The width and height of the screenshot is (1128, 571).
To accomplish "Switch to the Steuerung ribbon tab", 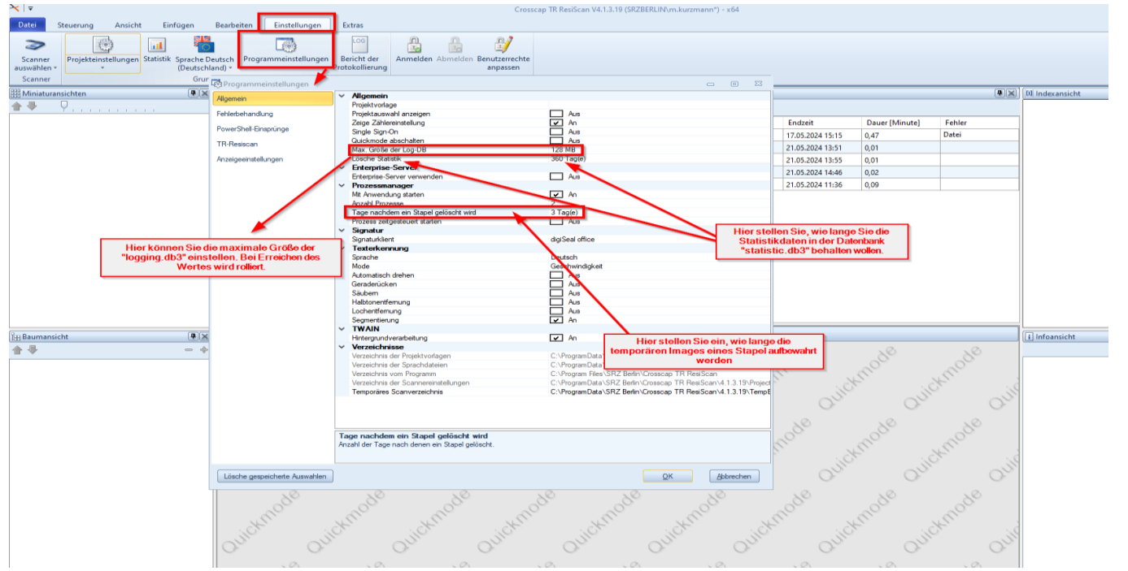I will point(76,25).
